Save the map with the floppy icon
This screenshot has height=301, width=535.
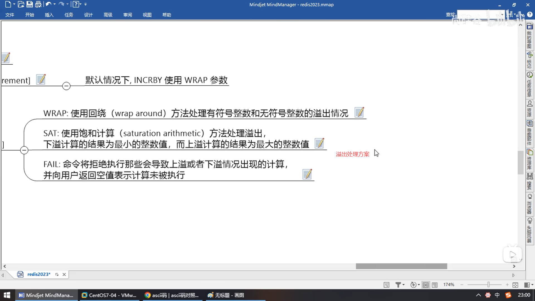[x=30, y=4]
